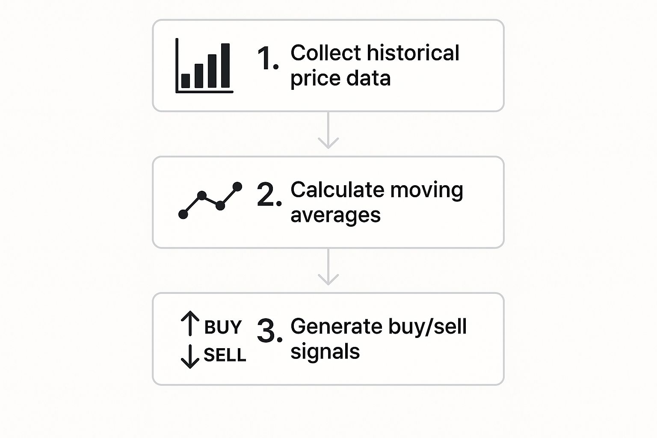The height and width of the screenshot is (438, 657).
Task: Select the BUY label
Action: tap(223, 327)
